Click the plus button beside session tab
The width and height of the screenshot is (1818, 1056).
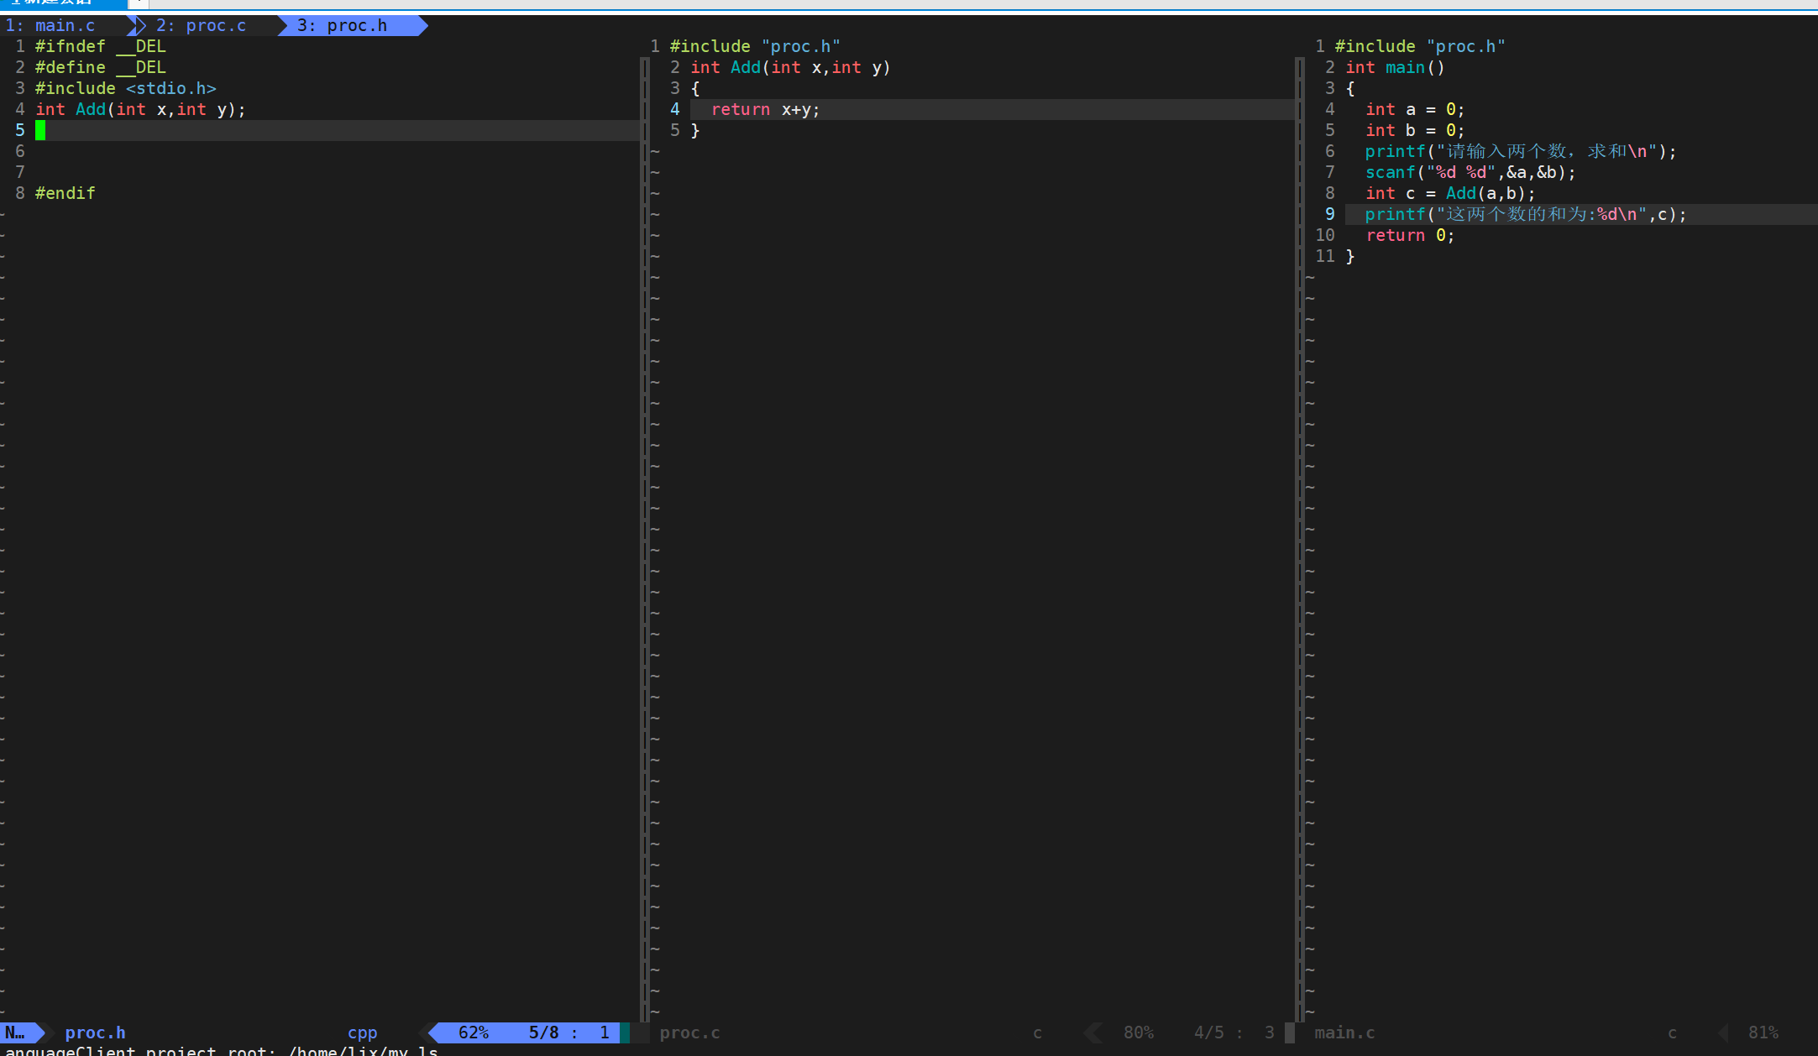click(x=137, y=3)
